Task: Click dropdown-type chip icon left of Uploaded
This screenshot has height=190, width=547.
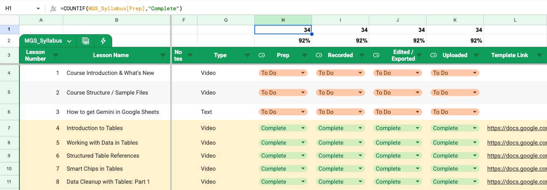Action: (433, 56)
